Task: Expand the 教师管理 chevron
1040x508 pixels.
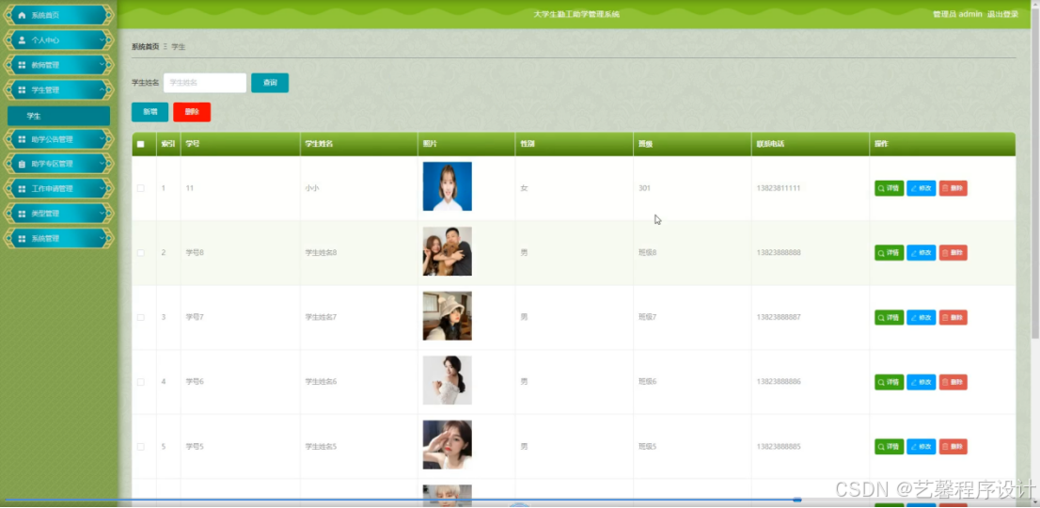Action: (102, 65)
